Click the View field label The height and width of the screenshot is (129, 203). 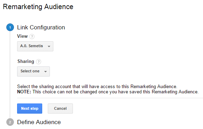pyautogui.click(x=22, y=36)
